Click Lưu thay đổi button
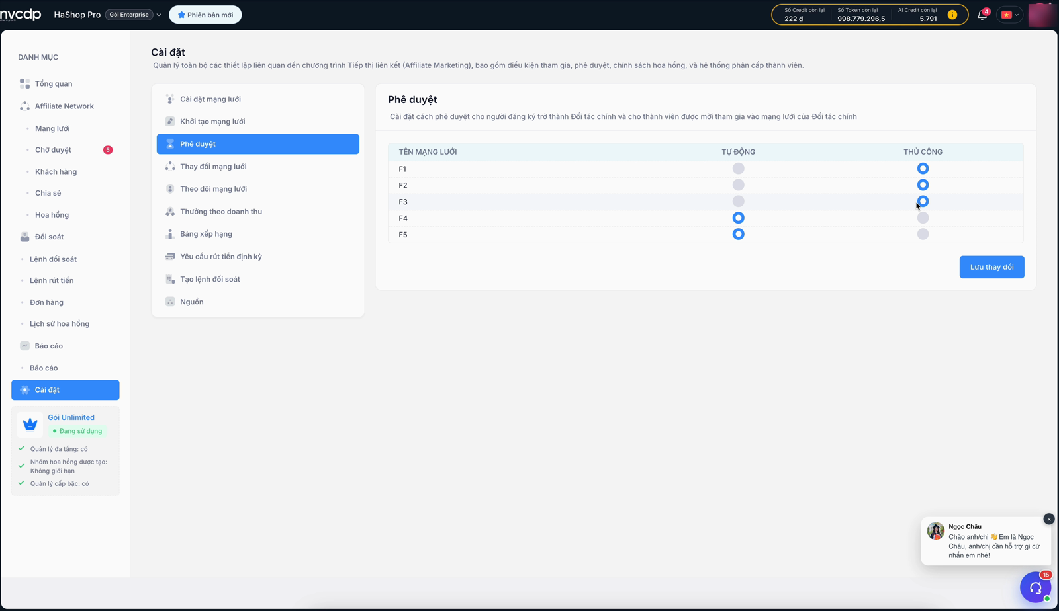The image size is (1059, 611). click(x=991, y=267)
